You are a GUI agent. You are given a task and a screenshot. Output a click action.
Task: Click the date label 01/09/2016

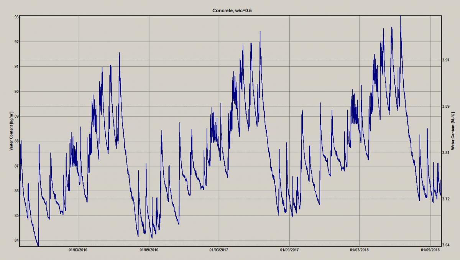point(149,250)
